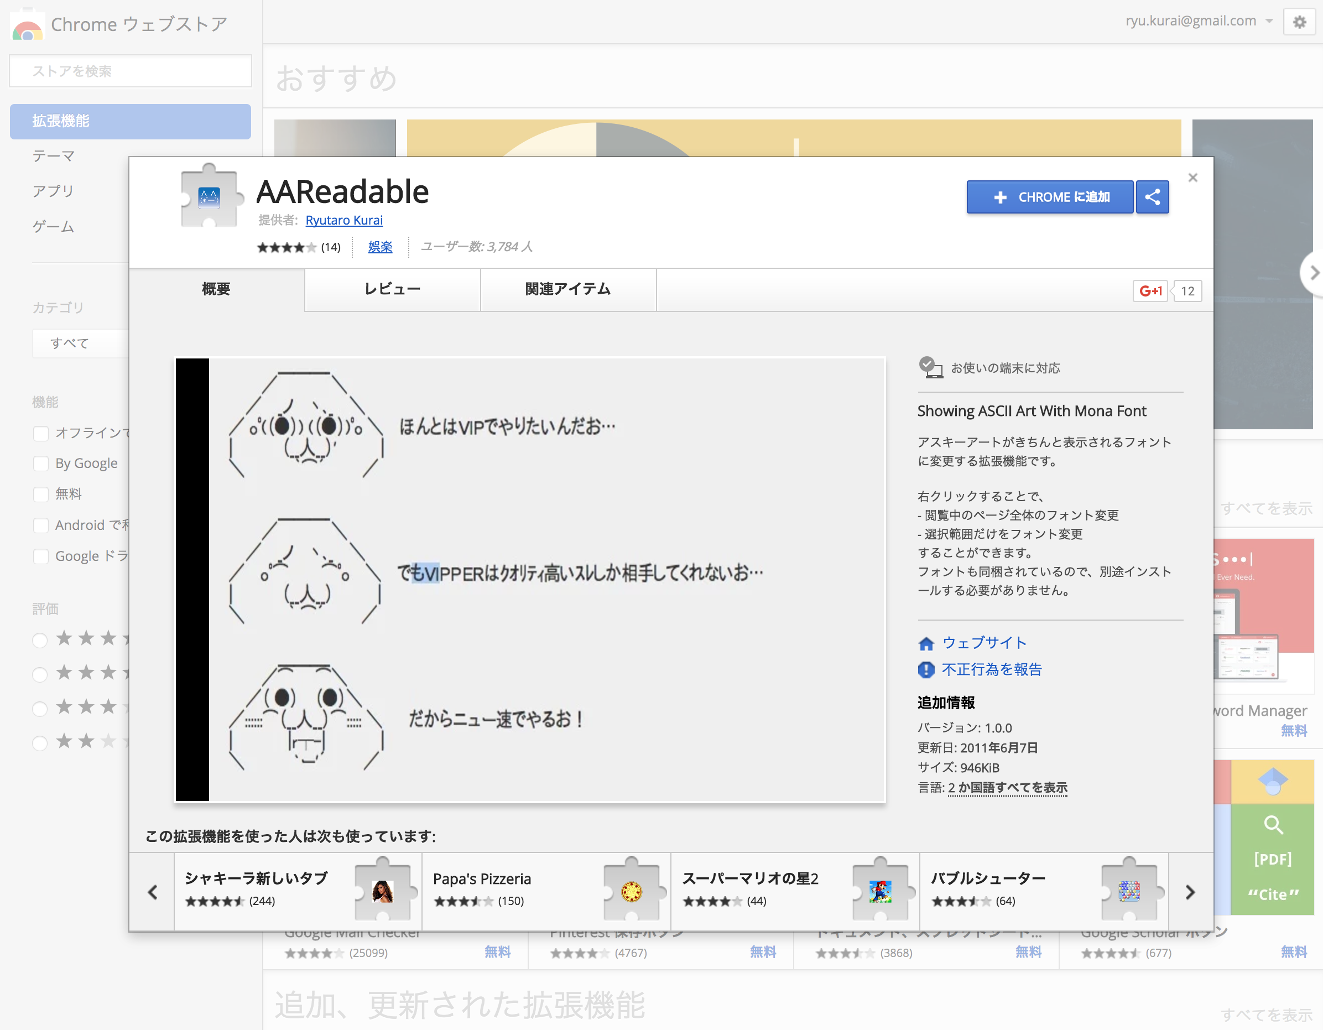Click the report abuse exclamation icon
This screenshot has height=1030, width=1323.
click(926, 669)
